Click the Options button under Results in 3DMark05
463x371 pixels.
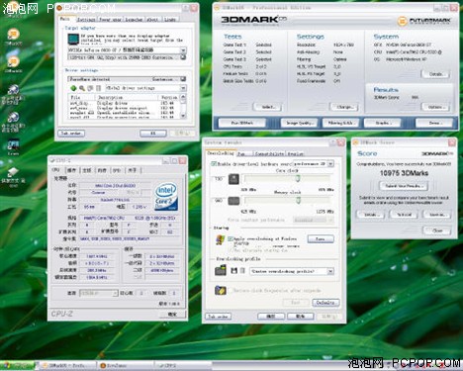[436, 107]
